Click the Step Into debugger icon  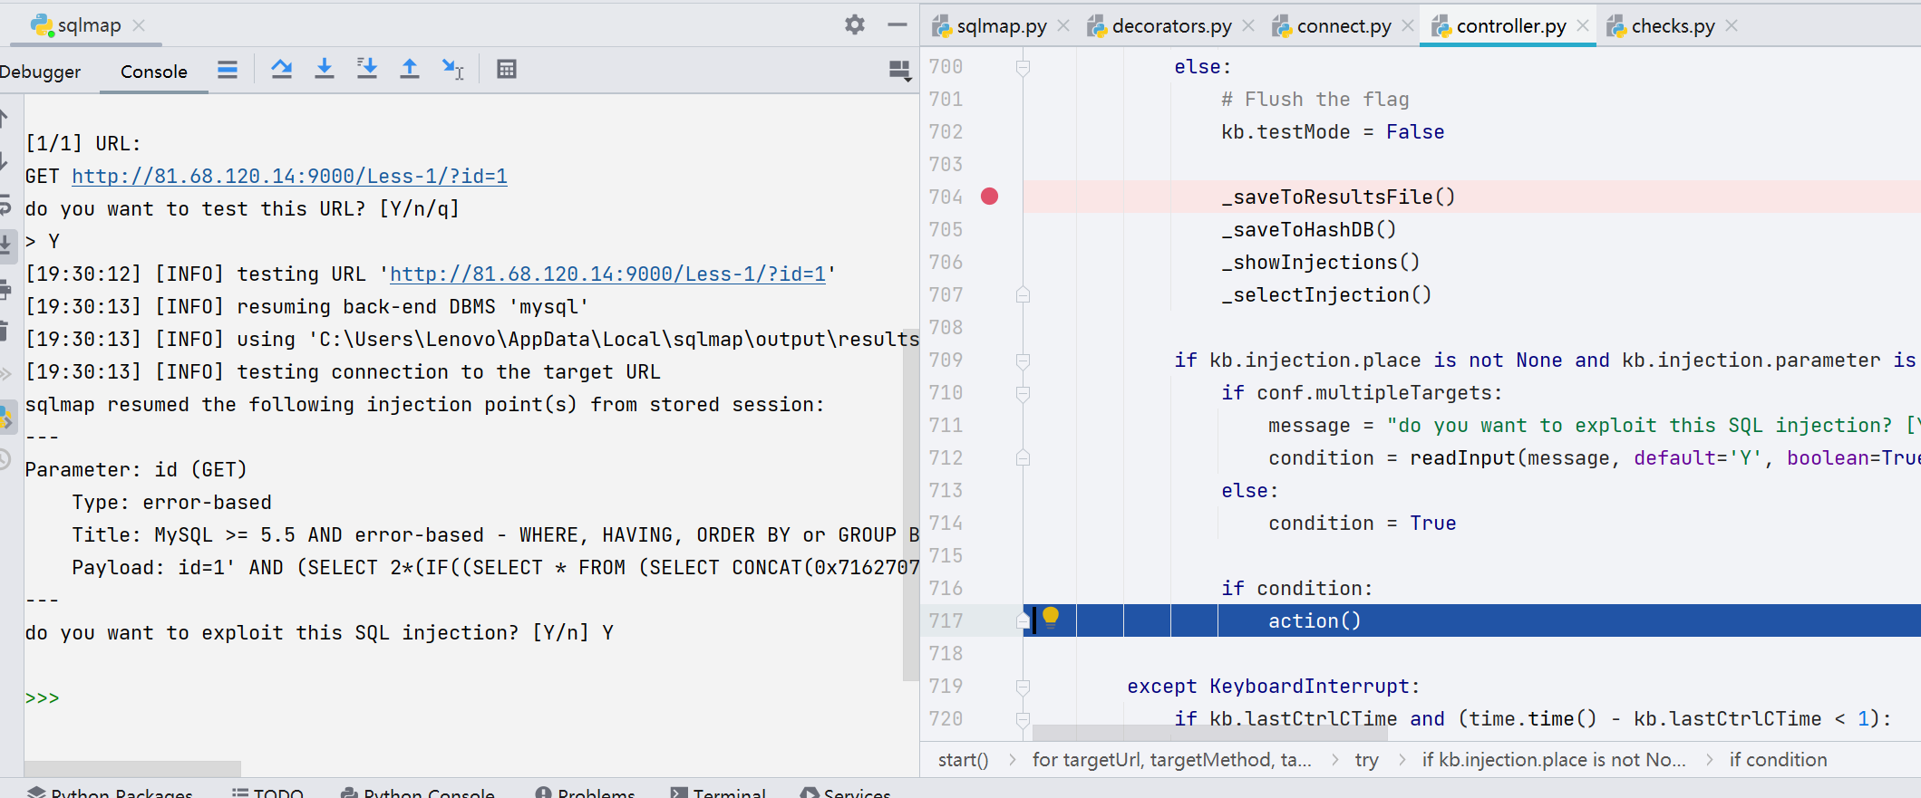coord(325,69)
